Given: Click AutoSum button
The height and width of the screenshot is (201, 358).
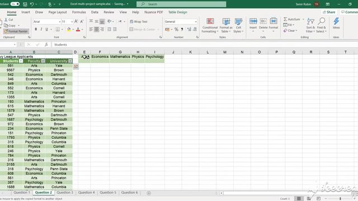Looking at the screenshot, I should [292, 19].
